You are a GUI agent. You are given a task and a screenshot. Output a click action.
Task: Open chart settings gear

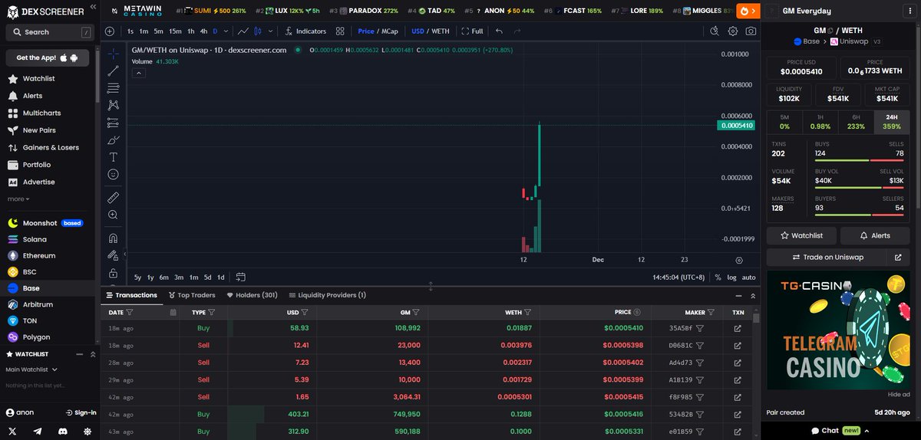[x=733, y=31]
